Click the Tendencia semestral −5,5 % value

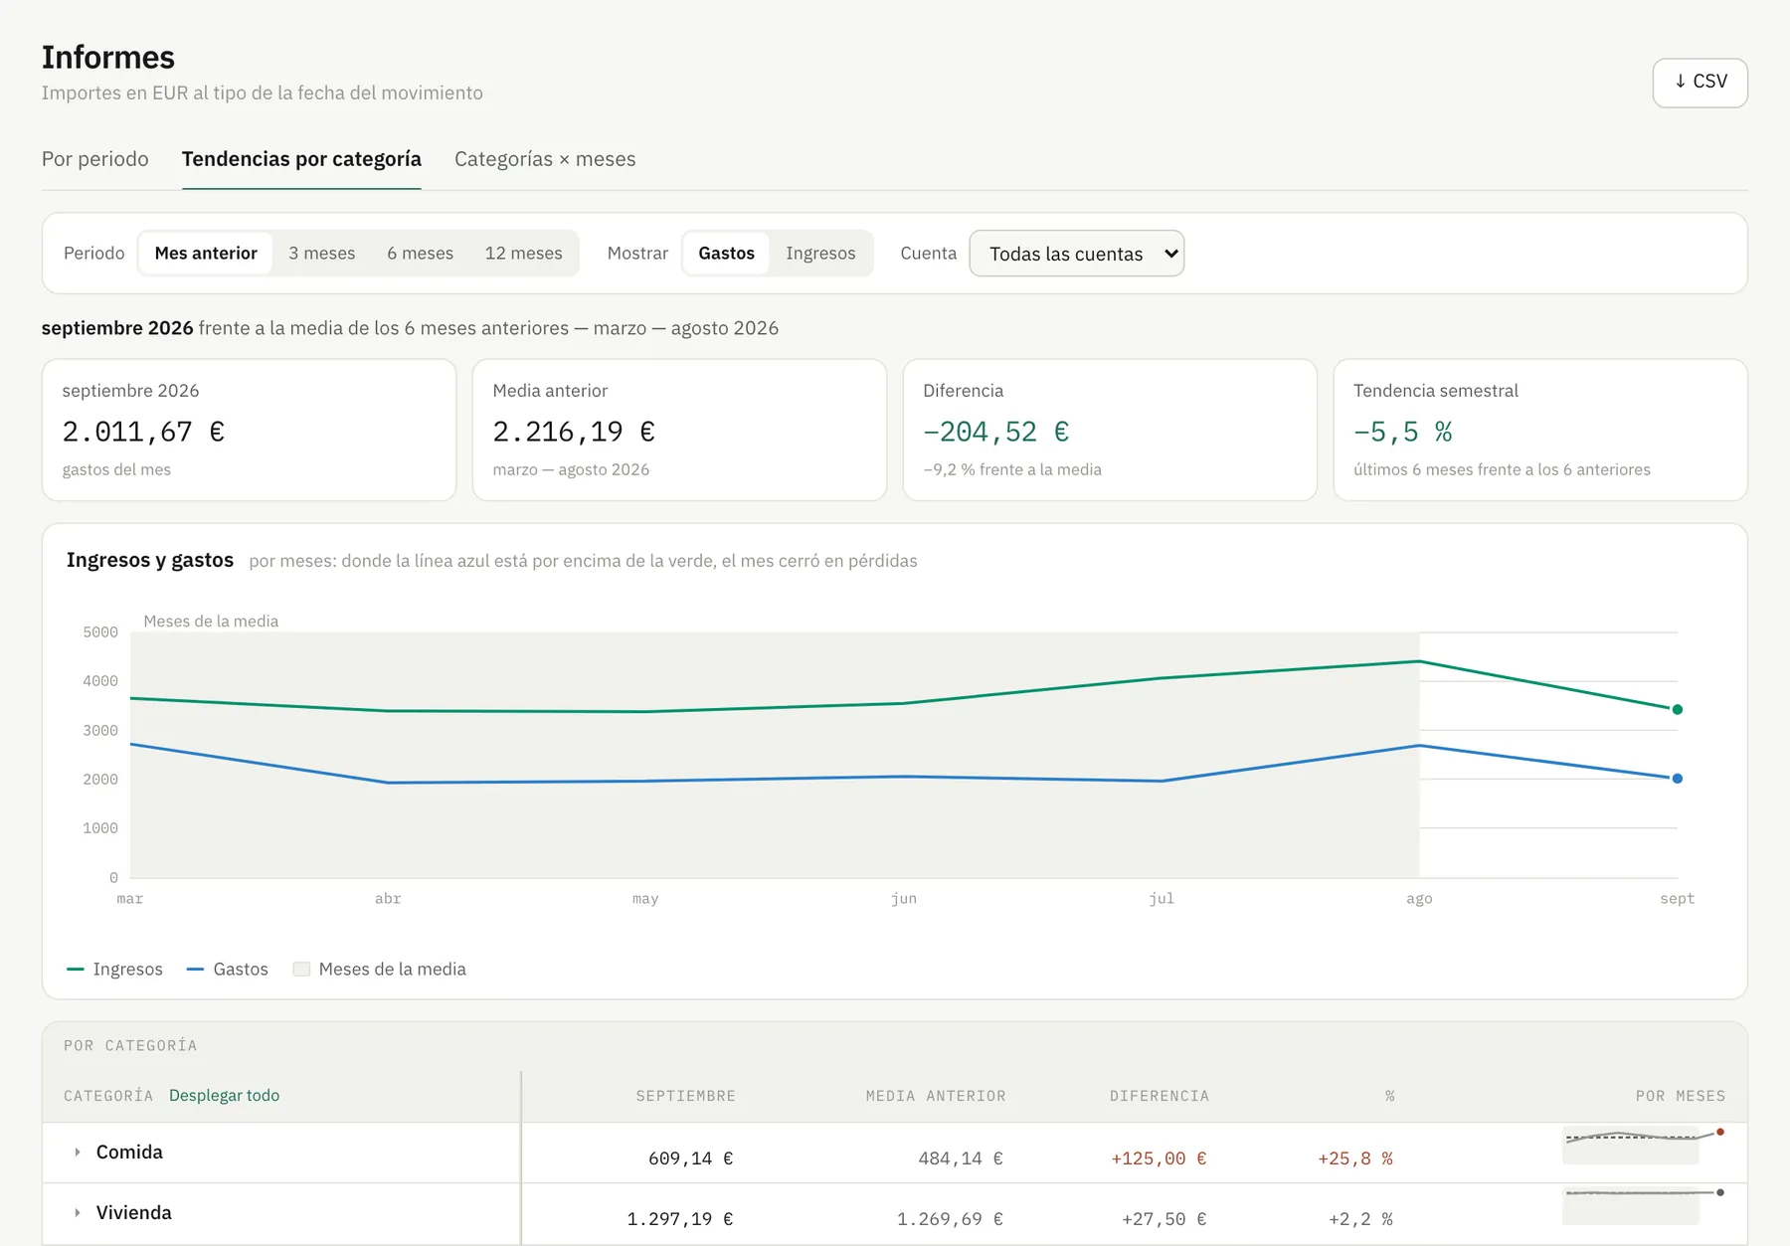click(x=1403, y=432)
